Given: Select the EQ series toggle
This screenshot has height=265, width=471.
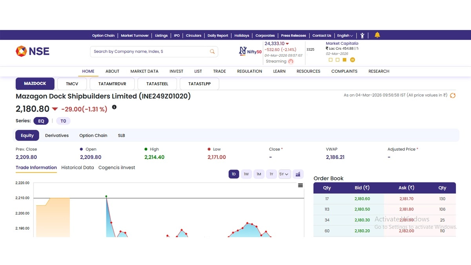Looking at the screenshot, I should point(41,121).
